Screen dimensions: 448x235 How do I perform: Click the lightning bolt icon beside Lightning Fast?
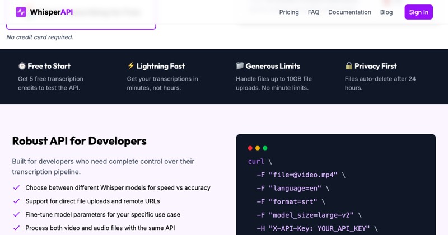pos(131,65)
